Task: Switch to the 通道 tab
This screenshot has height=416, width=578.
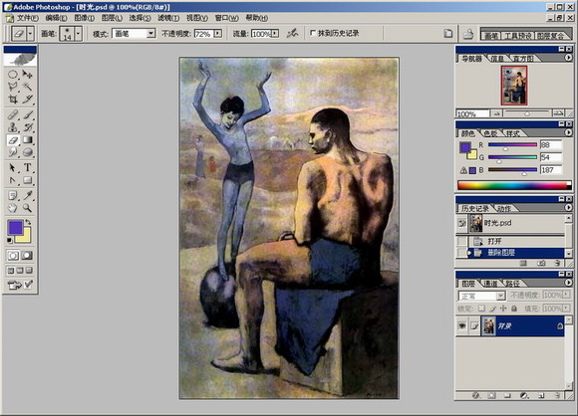Action: 490,284
